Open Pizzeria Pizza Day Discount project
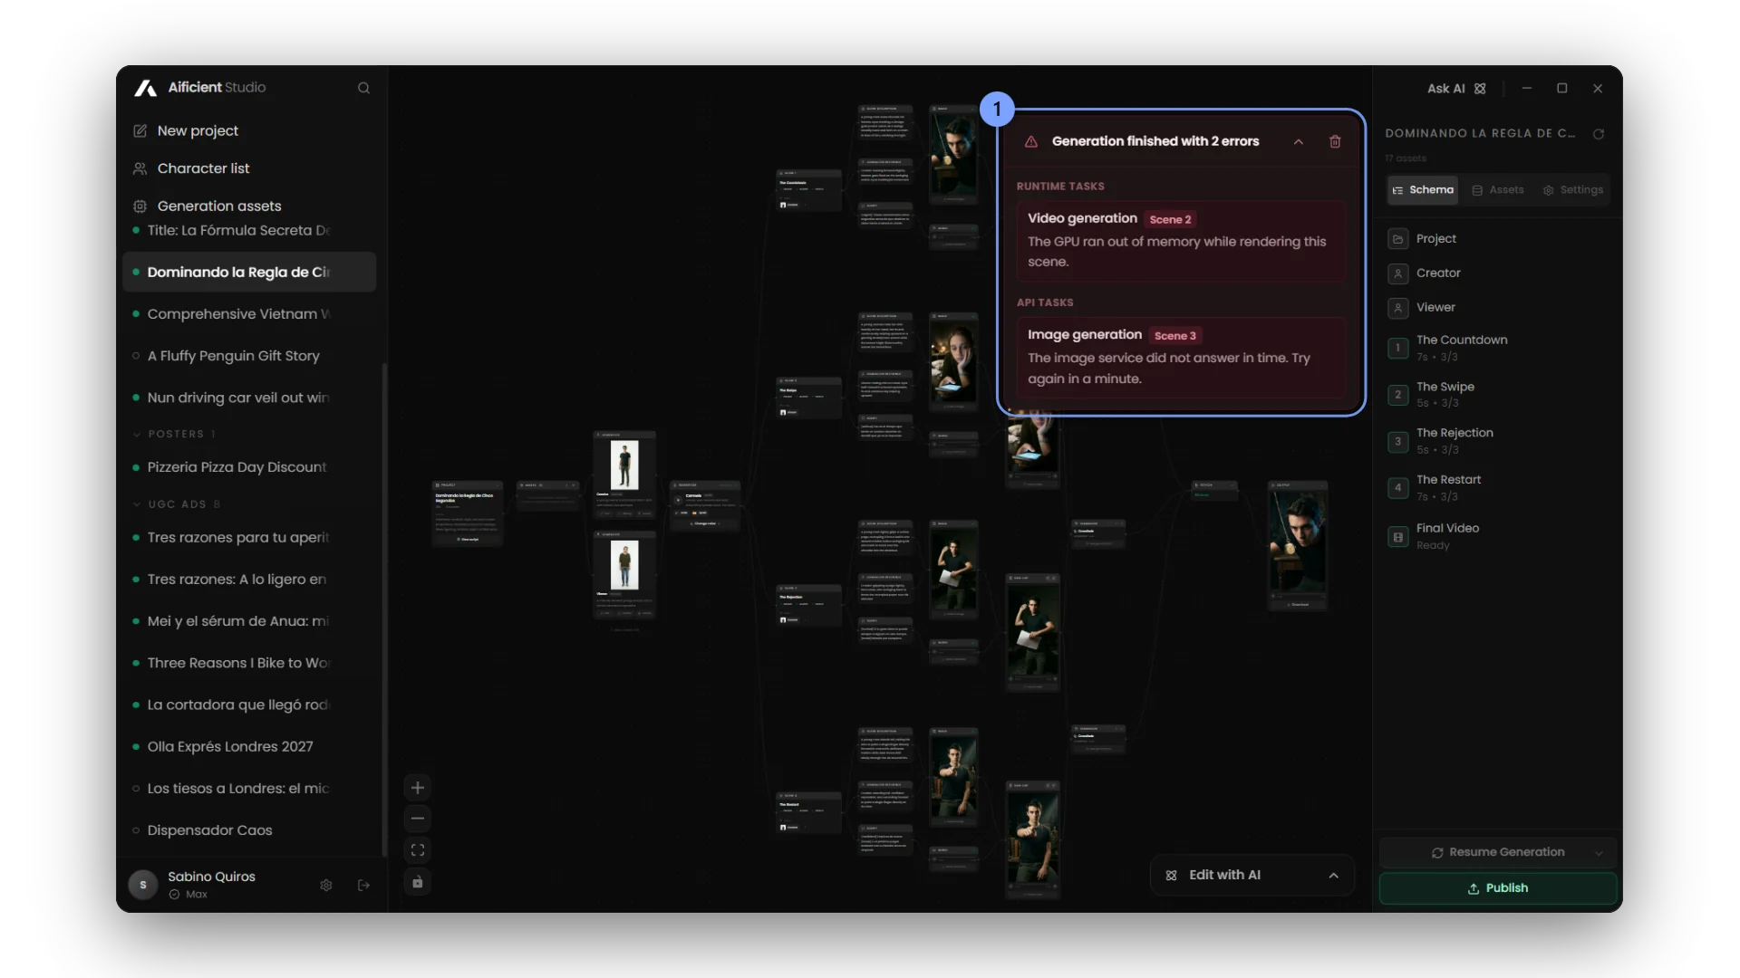The width and height of the screenshot is (1740, 978). [x=249, y=467]
